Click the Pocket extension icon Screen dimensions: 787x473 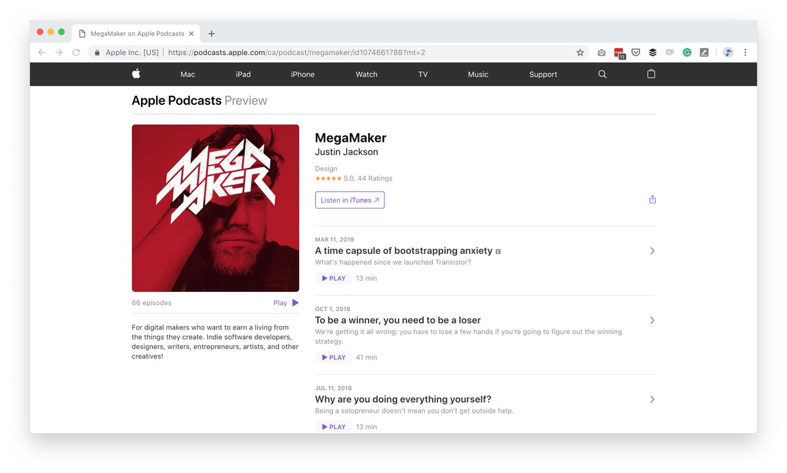click(x=636, y=52)
